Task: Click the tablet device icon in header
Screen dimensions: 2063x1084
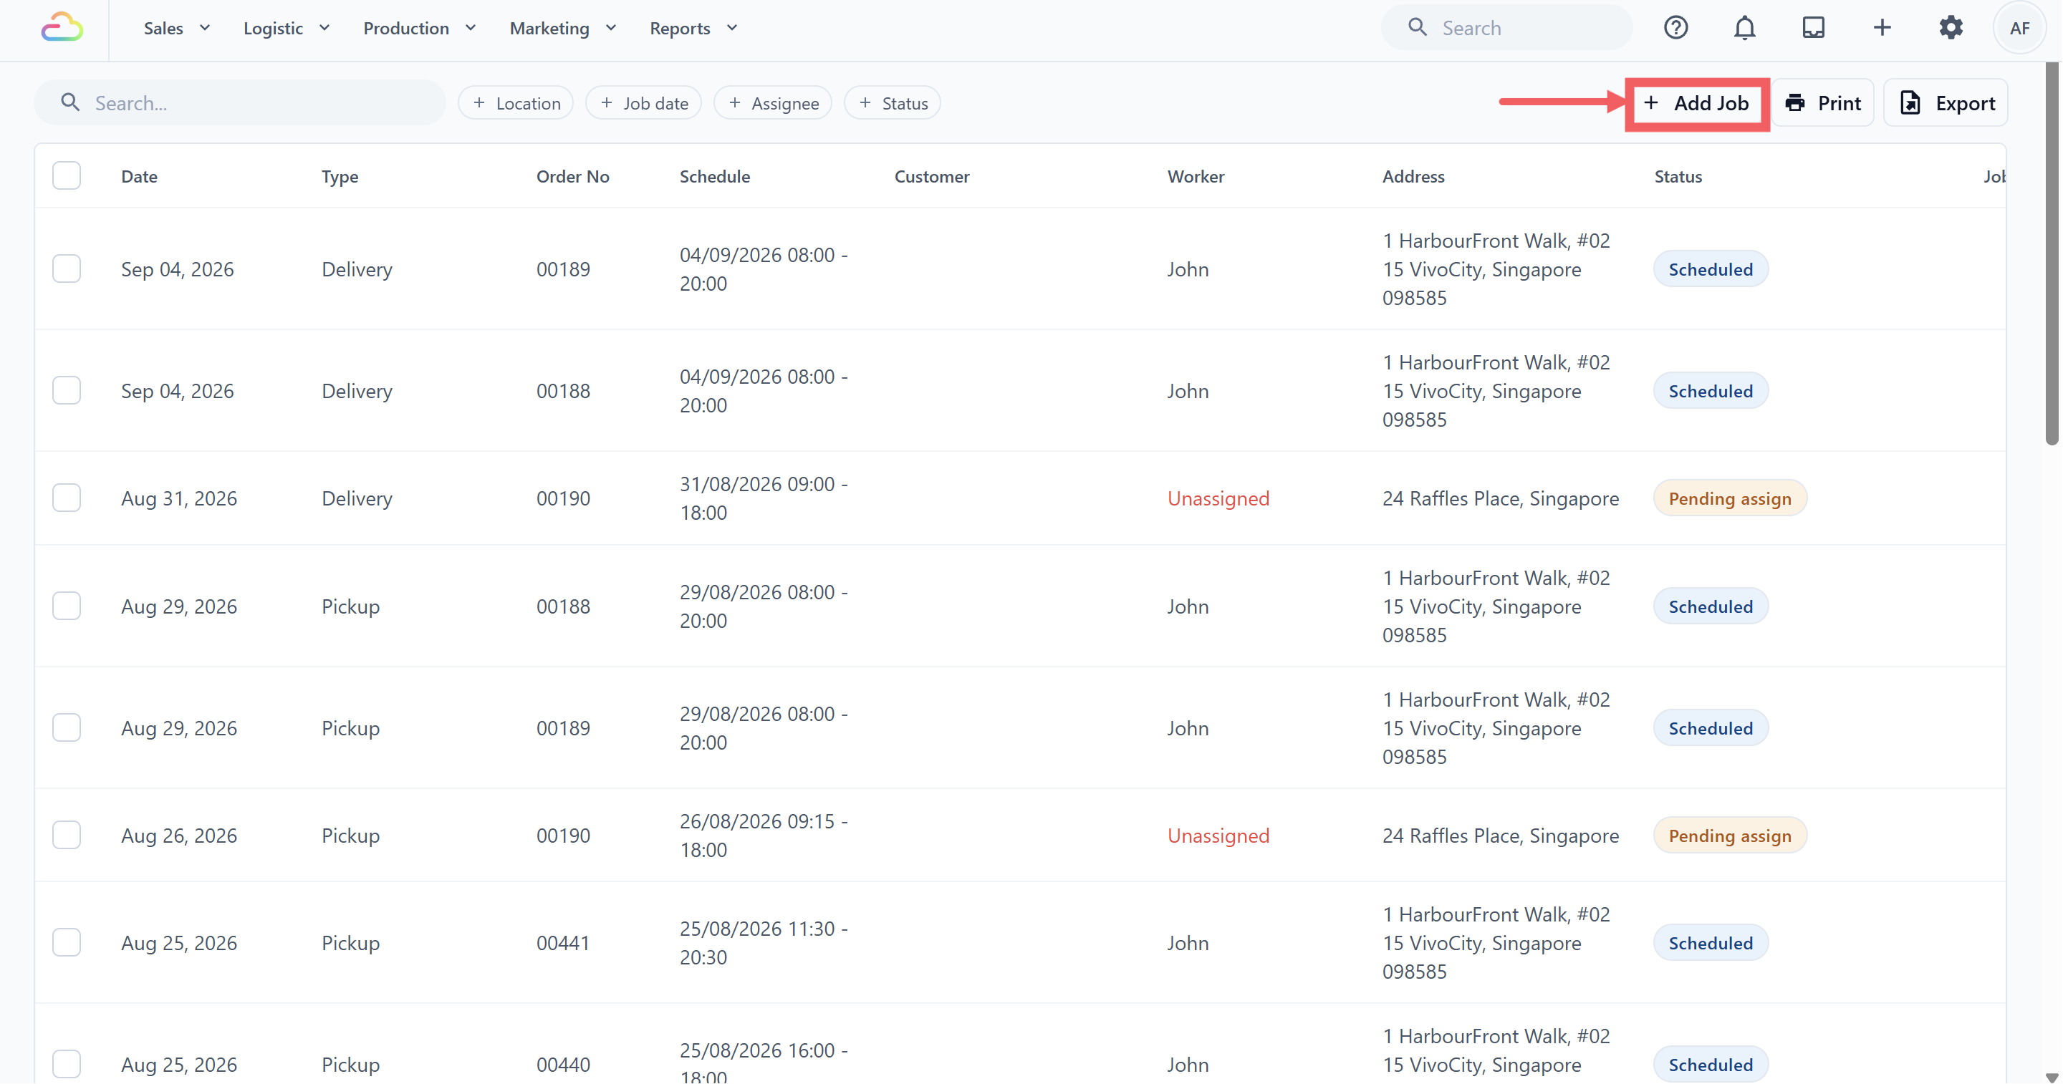Action: click(x=1813, y=28)
